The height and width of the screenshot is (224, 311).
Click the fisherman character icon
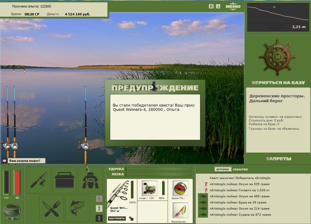90,180
